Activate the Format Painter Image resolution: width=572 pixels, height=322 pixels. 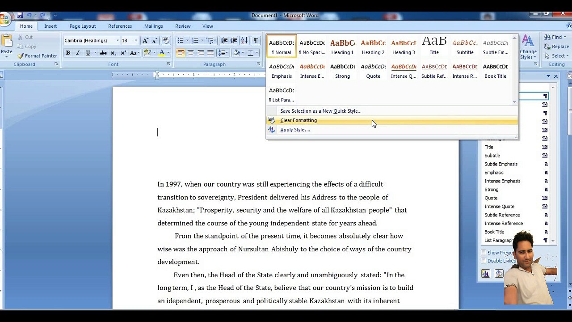tap(37, 56)
